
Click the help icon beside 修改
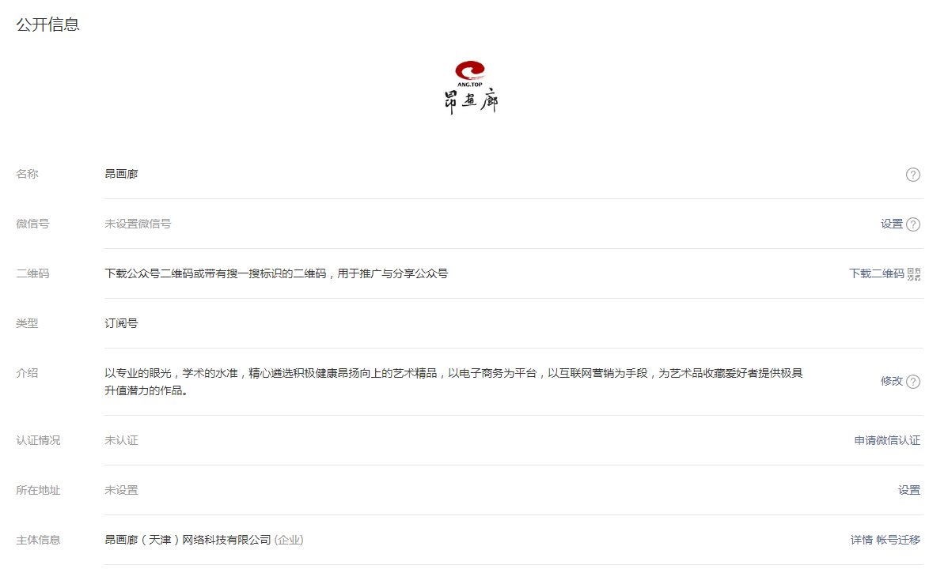(x=913, y=382)
